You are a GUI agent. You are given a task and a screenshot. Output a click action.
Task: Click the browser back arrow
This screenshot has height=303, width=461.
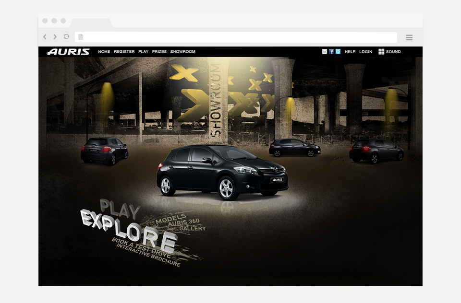[45, 37]
